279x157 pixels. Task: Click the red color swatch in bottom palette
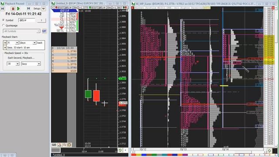(x=134, y=155)
